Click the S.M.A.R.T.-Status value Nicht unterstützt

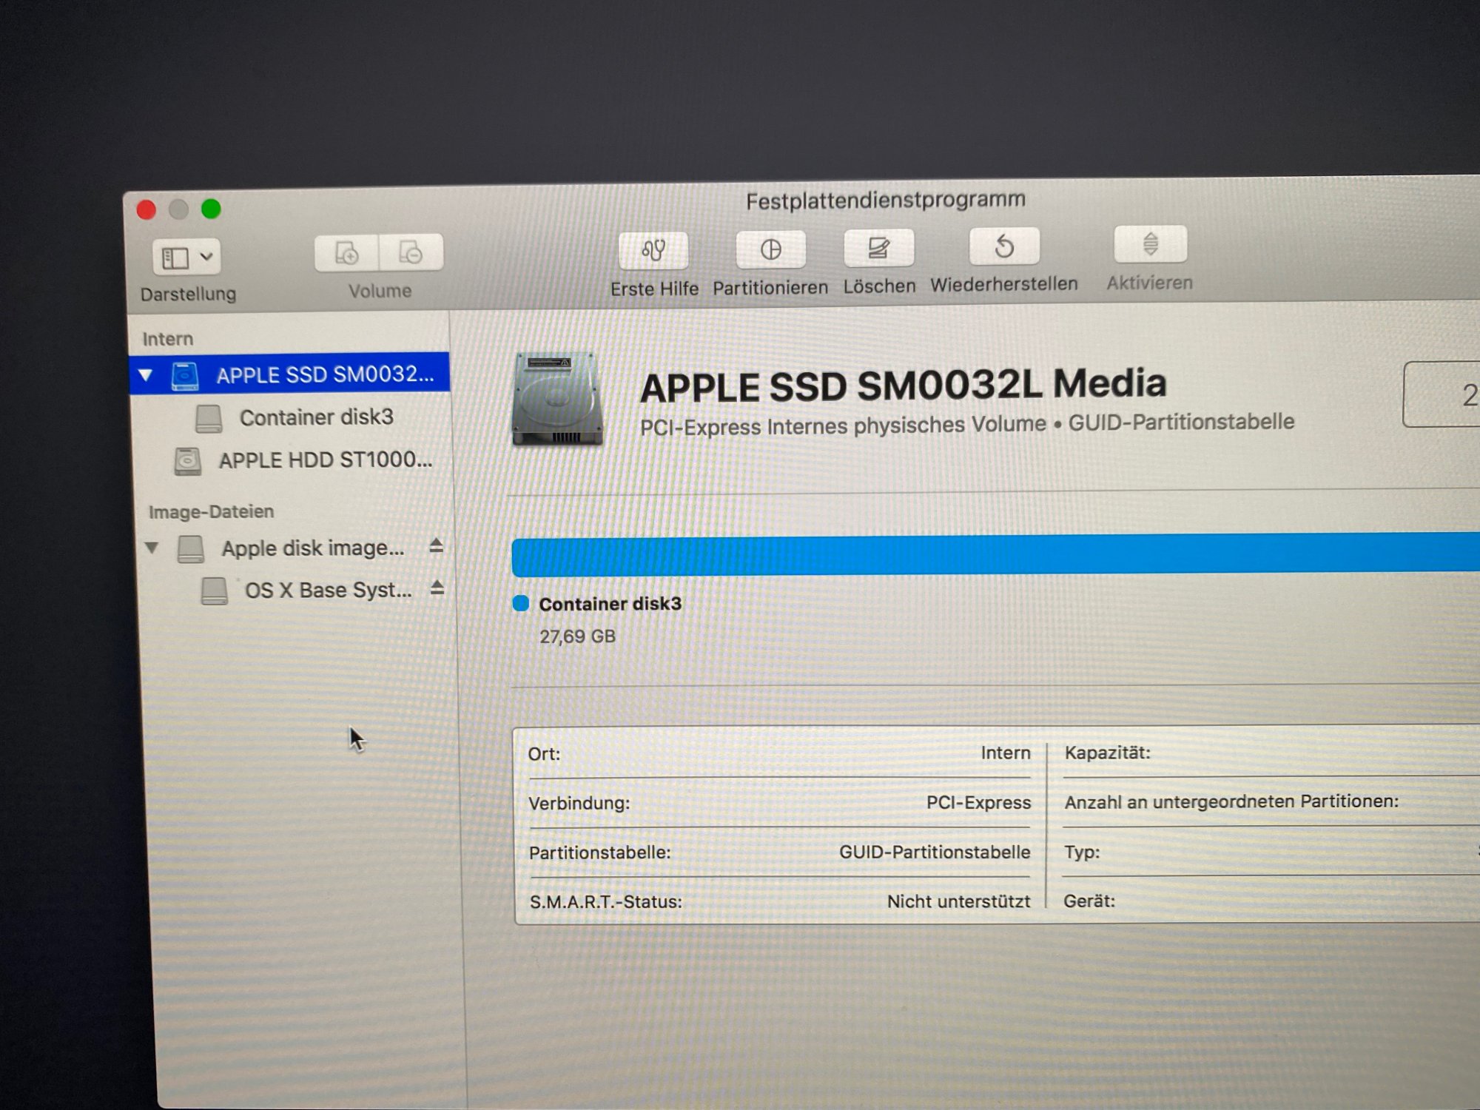click(958, 901)
